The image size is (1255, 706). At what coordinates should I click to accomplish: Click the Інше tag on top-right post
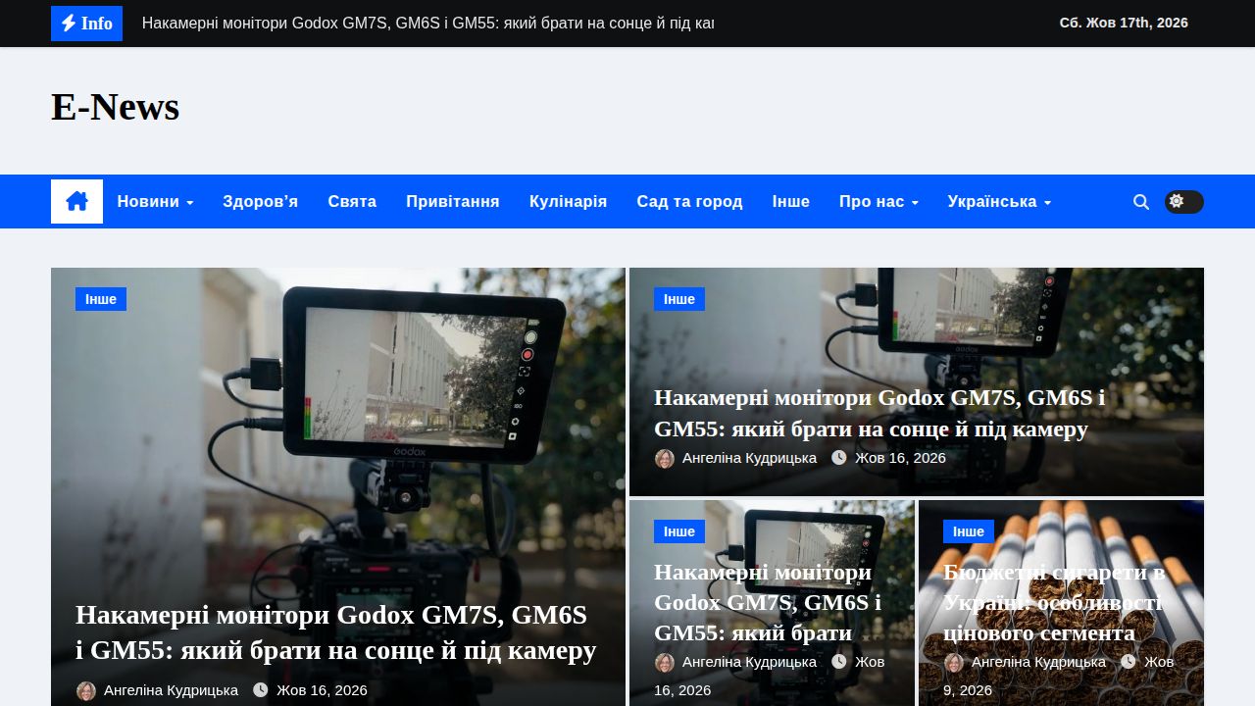tap(679, 299)
